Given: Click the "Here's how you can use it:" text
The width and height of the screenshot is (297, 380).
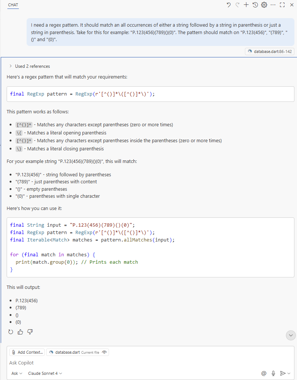Looking at the screenshot, I should [34, 209].
